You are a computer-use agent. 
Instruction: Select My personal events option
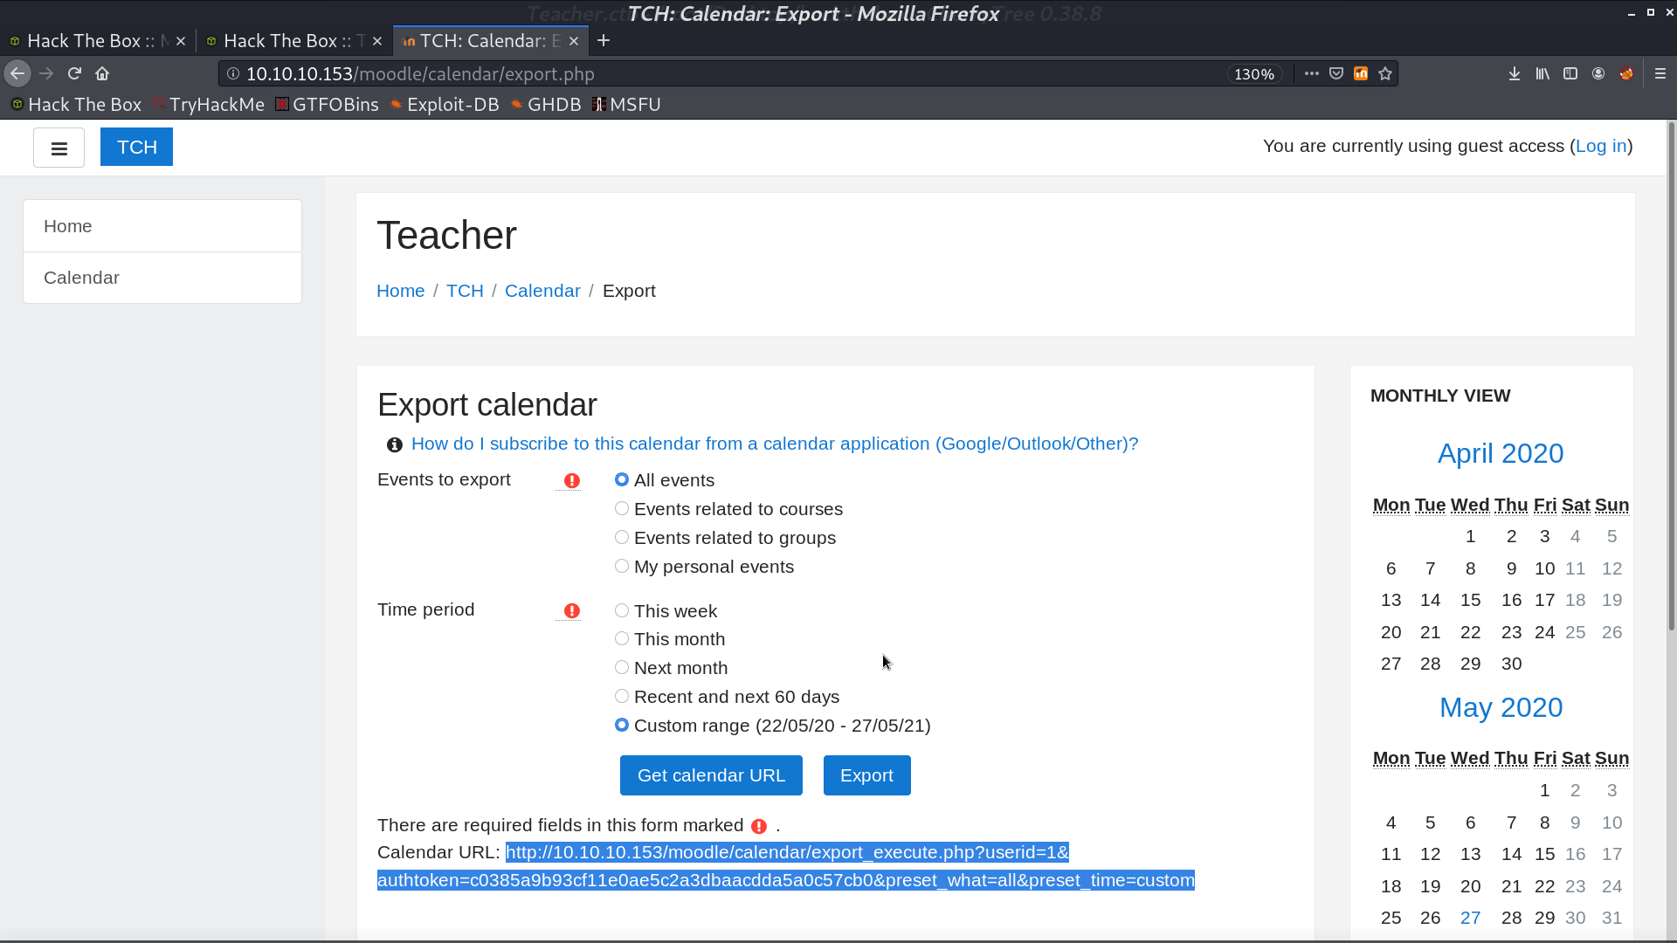(622, 566)
